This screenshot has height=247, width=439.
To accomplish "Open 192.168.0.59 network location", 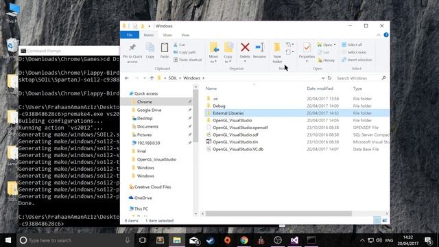I will point(148,143).
